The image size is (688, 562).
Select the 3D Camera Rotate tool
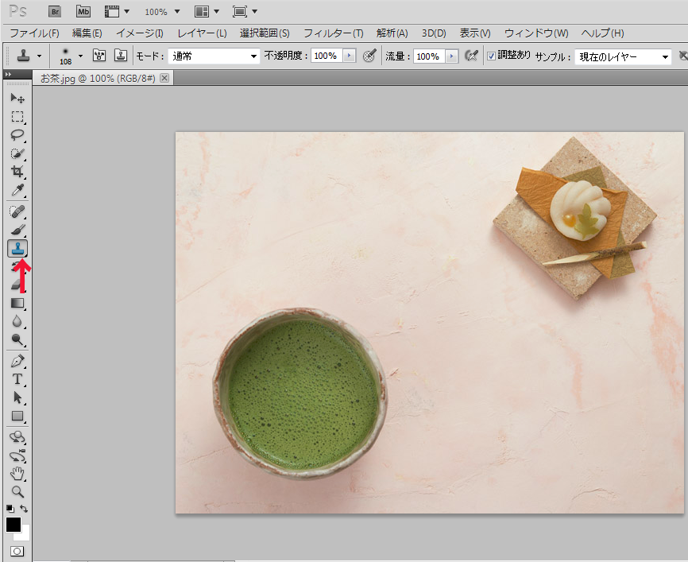(17, 455)
